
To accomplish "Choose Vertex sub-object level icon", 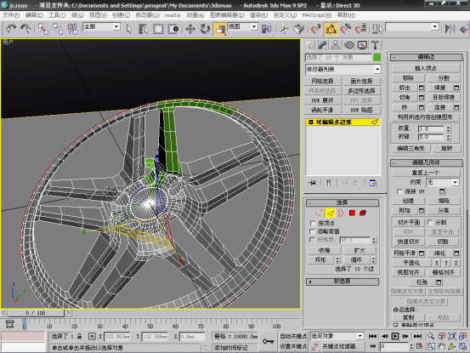I will (x=319, y=213).
